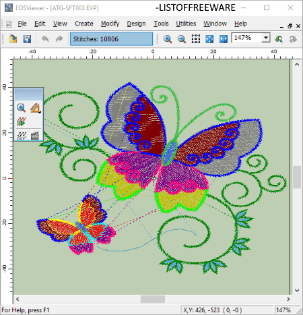Open a design file with the folder icon
Image resolution: width=303 pixels, height=315 pixels.
pyautogui.click(x=13, y=39)
